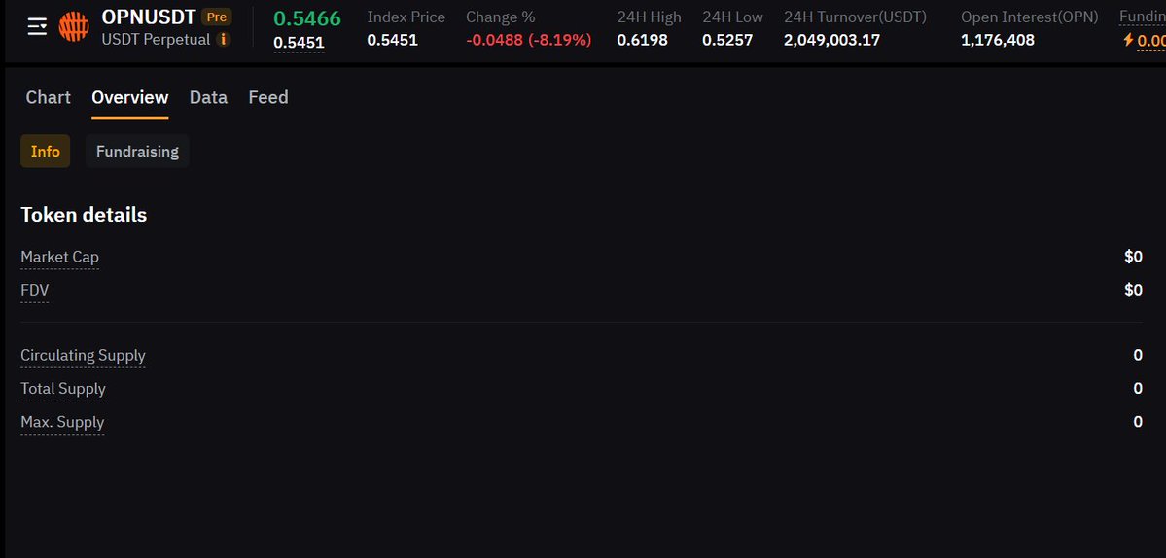Open the Data tab

[208, 97]
